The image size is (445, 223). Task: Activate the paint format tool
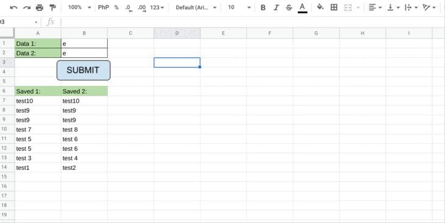[52, 8]
